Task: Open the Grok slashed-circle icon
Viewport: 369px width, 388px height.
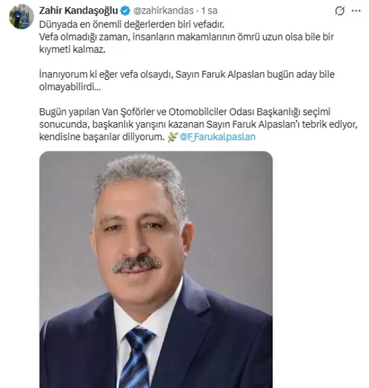Action: pos(340,11)
